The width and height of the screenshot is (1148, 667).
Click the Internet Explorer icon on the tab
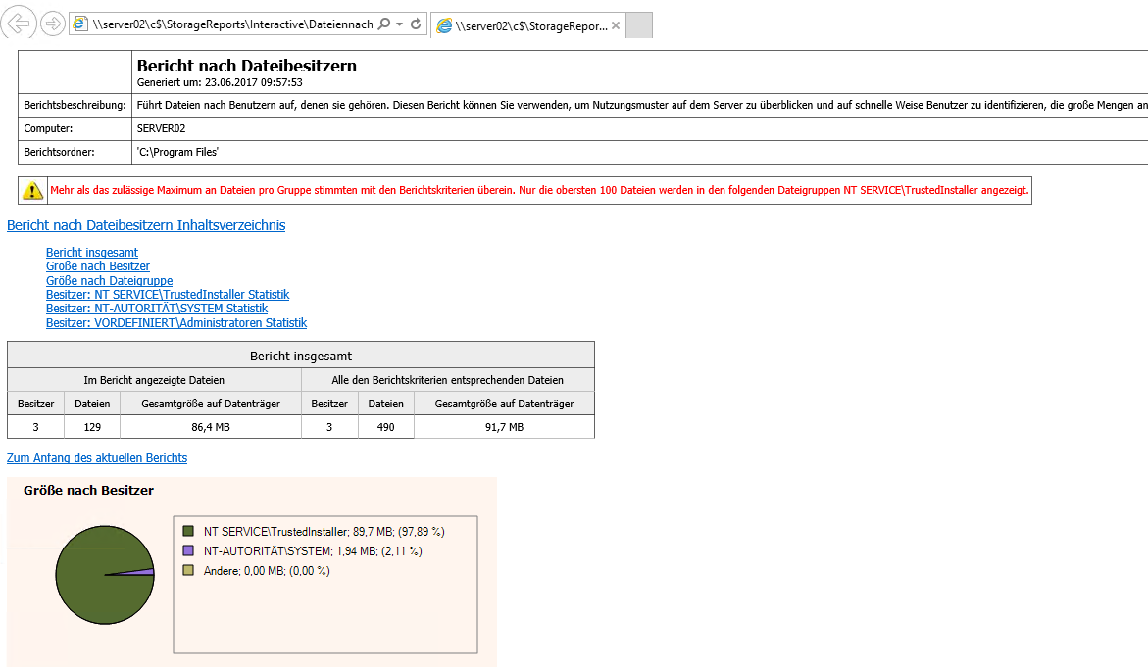[x=444, y=25]
